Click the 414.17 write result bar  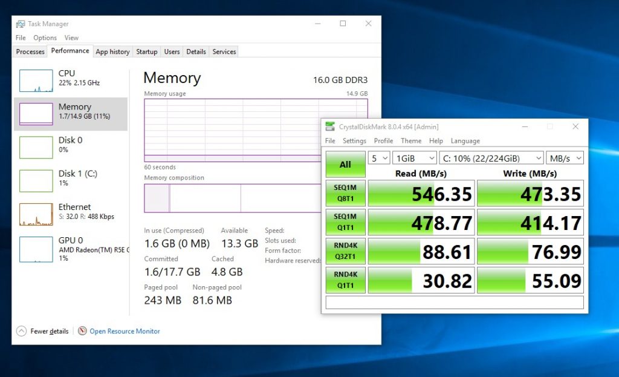coord(530,222)
